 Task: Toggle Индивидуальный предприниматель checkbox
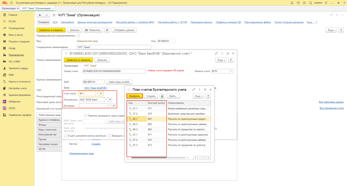click(x=79, y=35)
